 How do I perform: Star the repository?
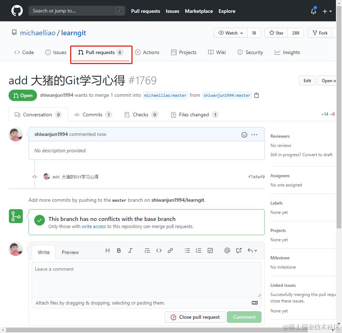pyautogui.click(x=276, y=33)
